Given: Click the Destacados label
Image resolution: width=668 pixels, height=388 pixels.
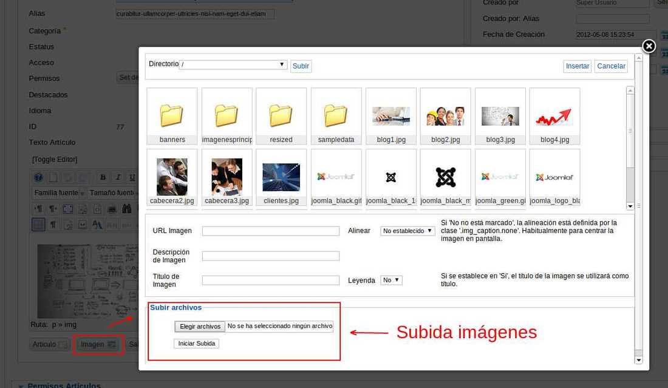Looking at the screenshot, I should point(48,95).
